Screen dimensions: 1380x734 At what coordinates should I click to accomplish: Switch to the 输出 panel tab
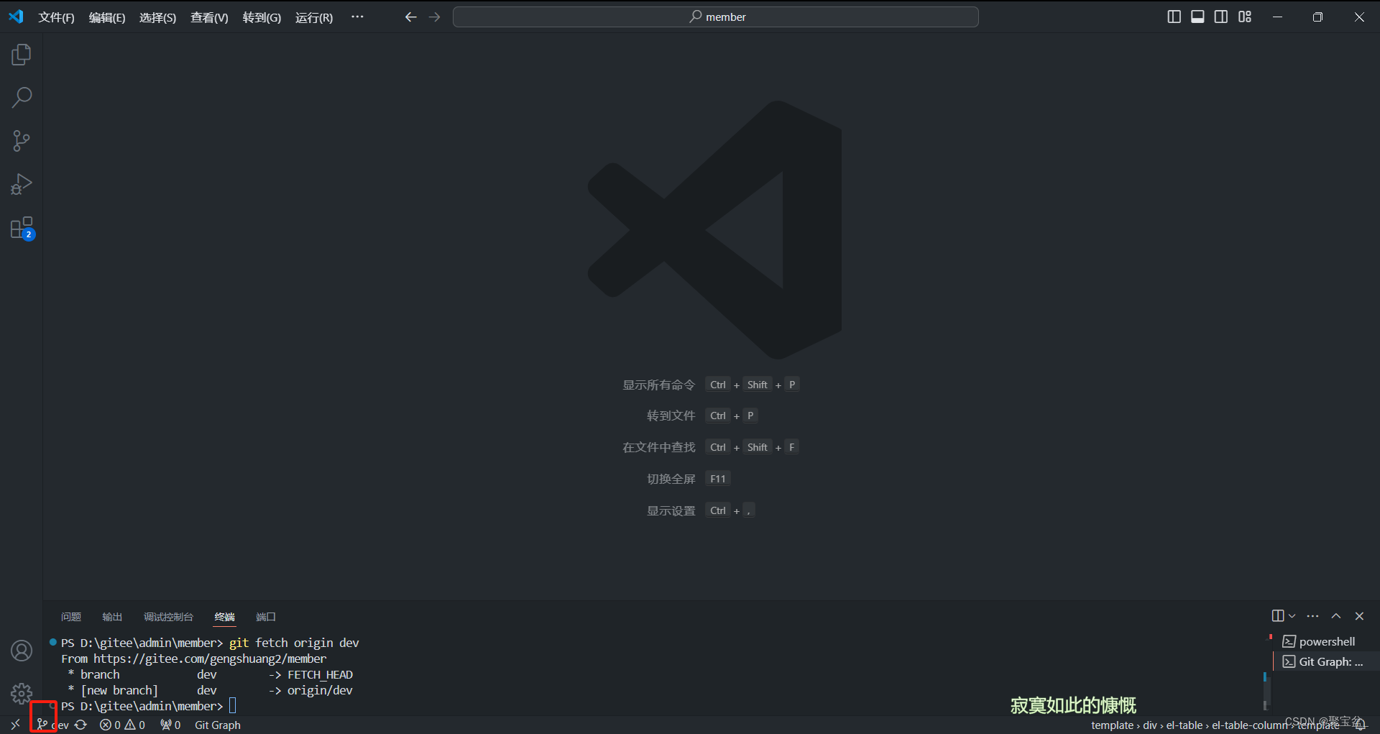[112, 617]
